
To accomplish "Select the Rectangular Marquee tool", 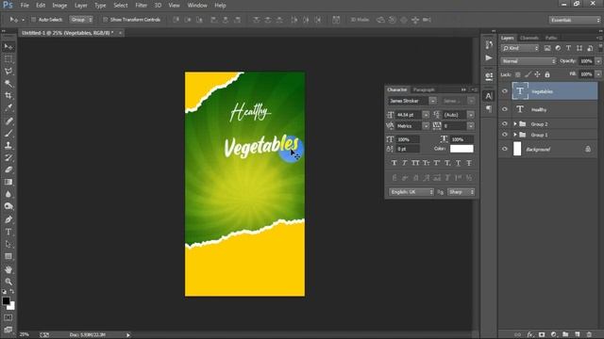I will (8, 59).
